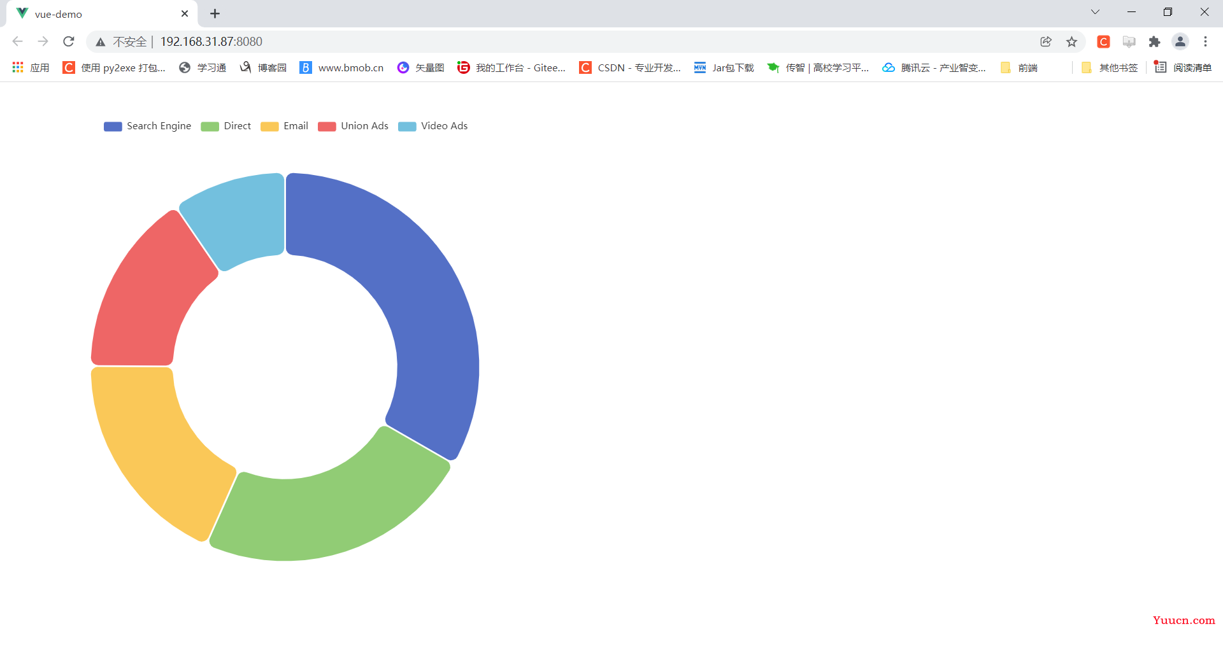Open the 其他书签 folder
1223x655 pixels.
pyautogui.click(x=1110, y=67)
